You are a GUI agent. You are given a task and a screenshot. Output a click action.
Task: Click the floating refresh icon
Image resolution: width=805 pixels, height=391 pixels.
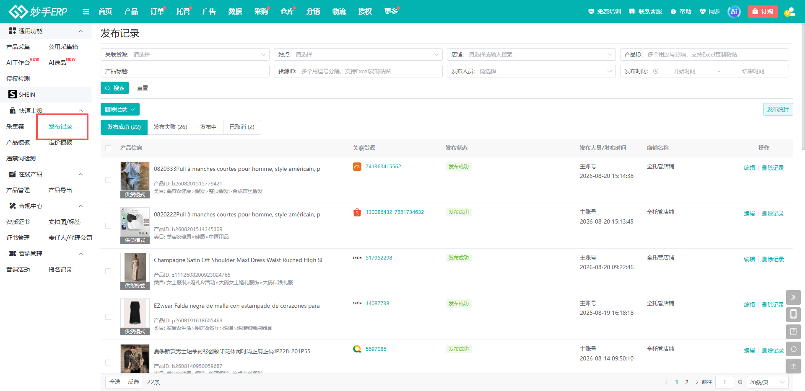point(793,349)
